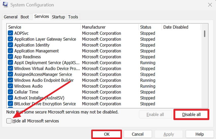Uncheck the Application Management checkbox
The width and height of the screenshot is (216, 139).
coord(10,51)
